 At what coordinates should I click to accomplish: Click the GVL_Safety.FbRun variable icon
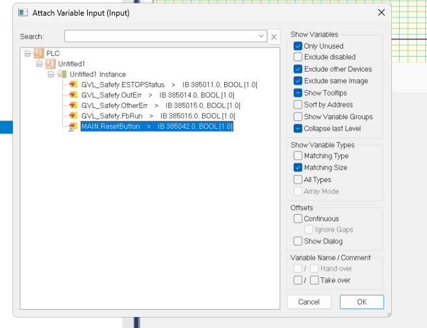pos(73,116)
